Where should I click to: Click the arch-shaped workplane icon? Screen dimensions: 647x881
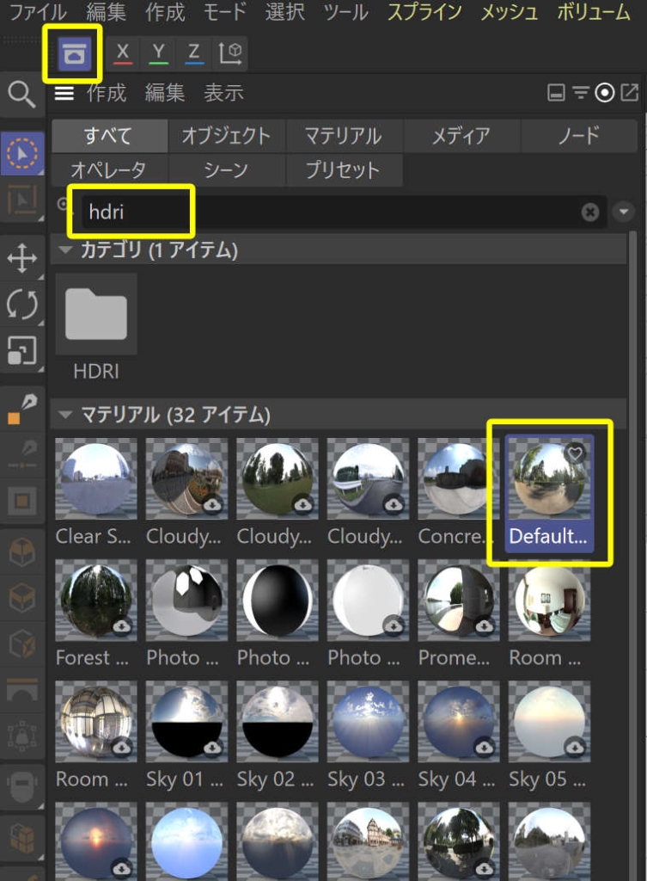tap(21, 690)
